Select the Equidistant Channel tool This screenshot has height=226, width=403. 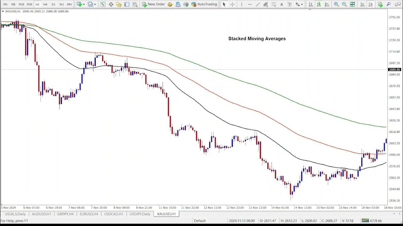[x=266, y=4]
